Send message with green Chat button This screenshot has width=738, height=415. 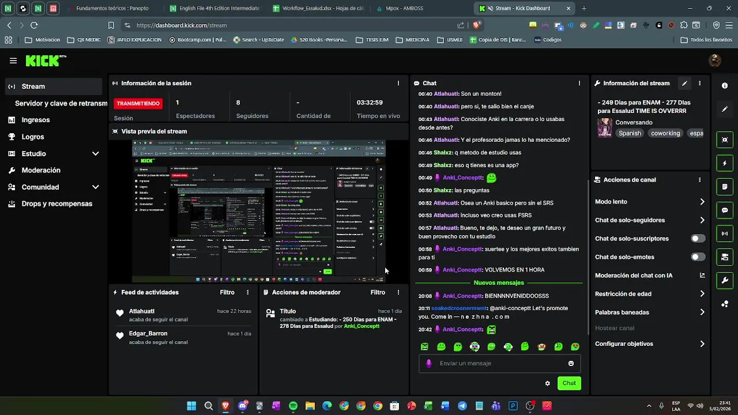(x=569, y=383)
